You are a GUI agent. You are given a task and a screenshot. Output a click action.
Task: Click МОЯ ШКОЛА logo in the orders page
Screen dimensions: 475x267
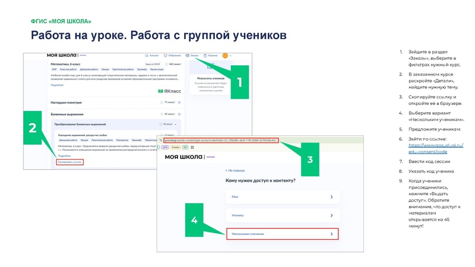click(x=62, y=55)
